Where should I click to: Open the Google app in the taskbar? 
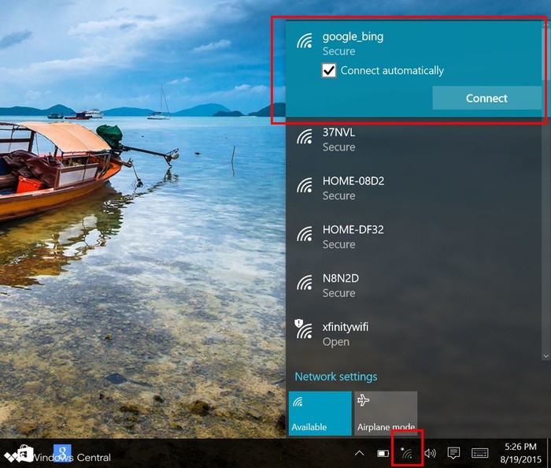(62, 454)
